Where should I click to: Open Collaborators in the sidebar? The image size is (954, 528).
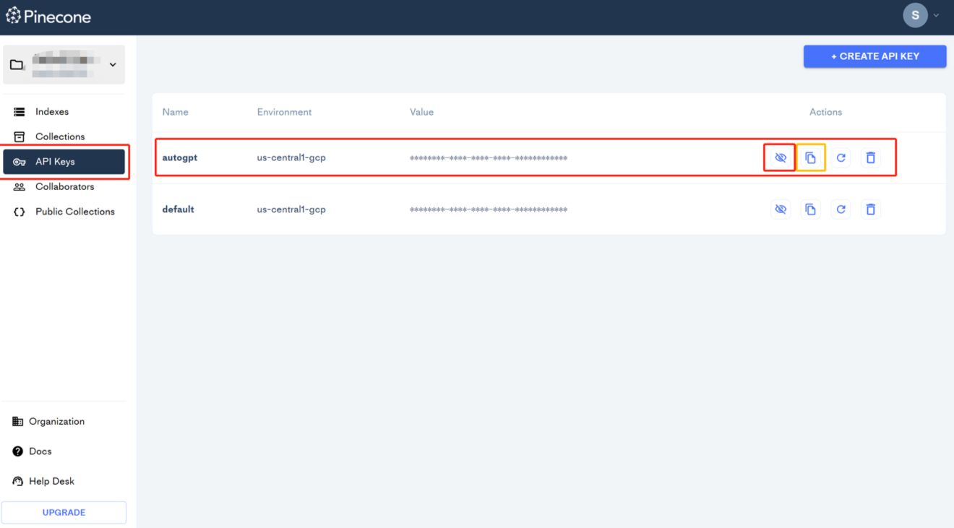[64, 186]
